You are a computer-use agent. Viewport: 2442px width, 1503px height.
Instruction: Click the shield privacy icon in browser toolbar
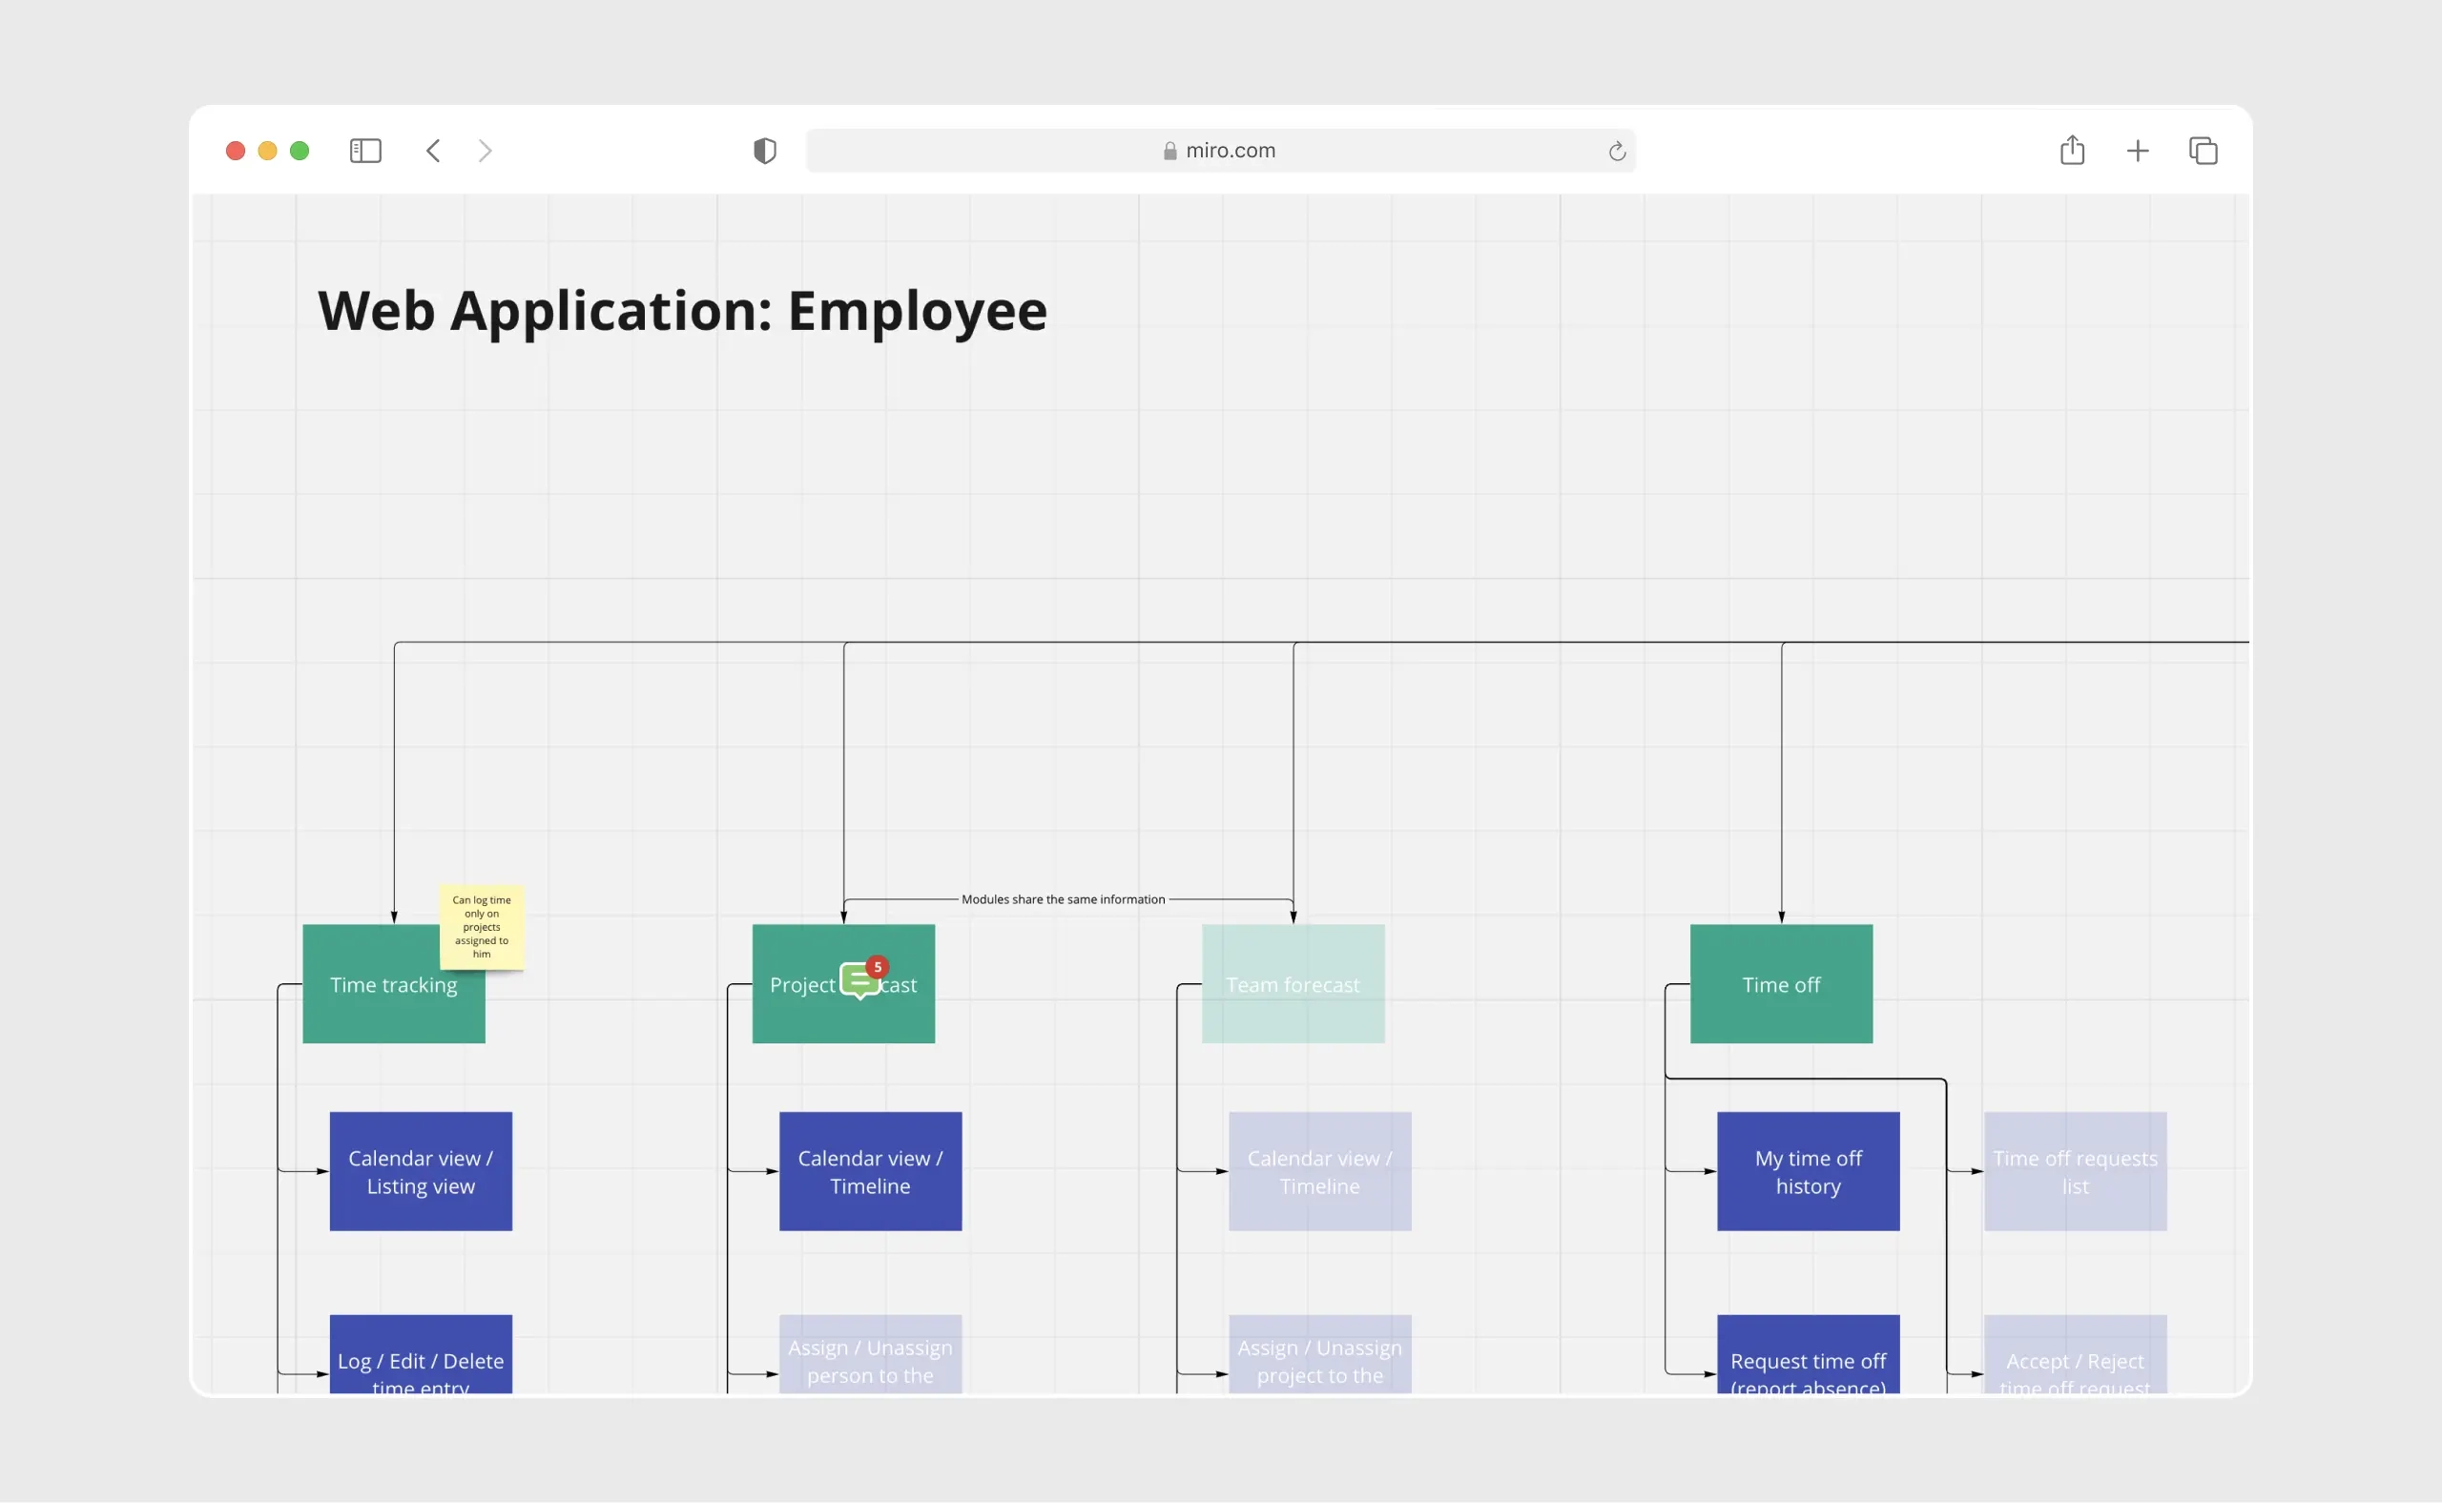coord(762,150)
